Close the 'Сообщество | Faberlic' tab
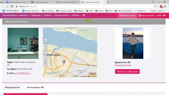This screenshot has height=95, width=169. [x=104, y=2]
